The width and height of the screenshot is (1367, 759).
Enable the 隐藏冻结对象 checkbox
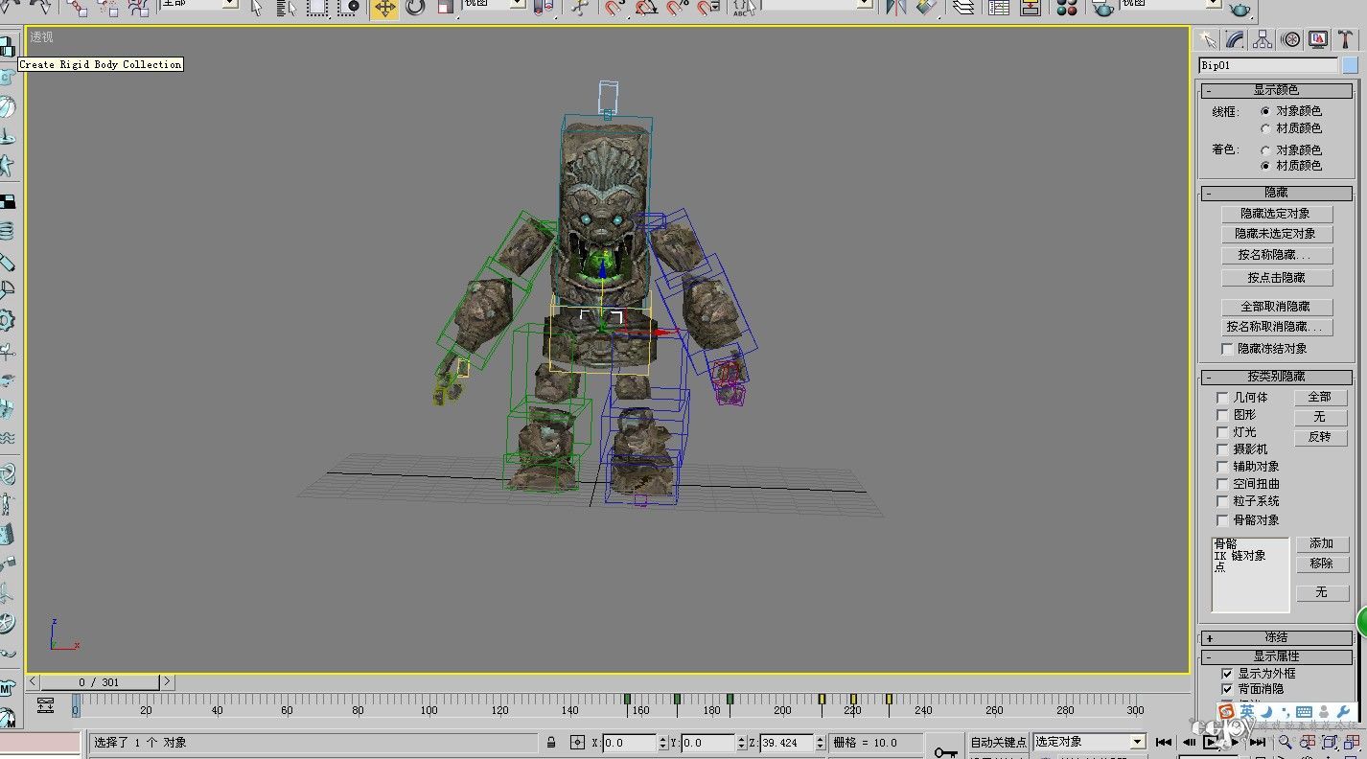click(1227, 349)
